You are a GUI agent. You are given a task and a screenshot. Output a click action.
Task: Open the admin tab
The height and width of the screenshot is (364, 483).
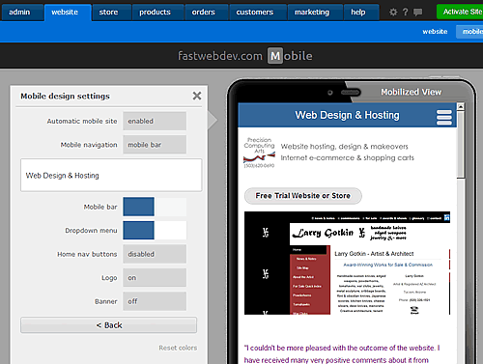tap(22, 13)
